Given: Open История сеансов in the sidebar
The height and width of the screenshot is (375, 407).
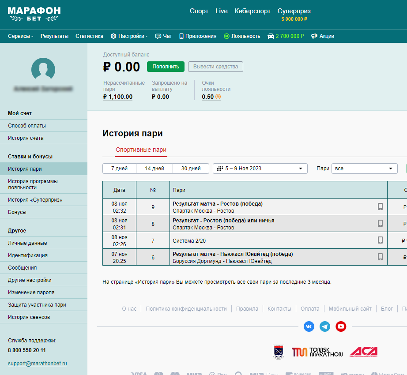Looking at the screenshot, I should pos(44,317).
